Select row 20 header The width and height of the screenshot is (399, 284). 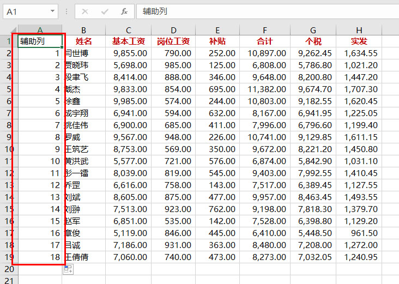click(9, 269)
